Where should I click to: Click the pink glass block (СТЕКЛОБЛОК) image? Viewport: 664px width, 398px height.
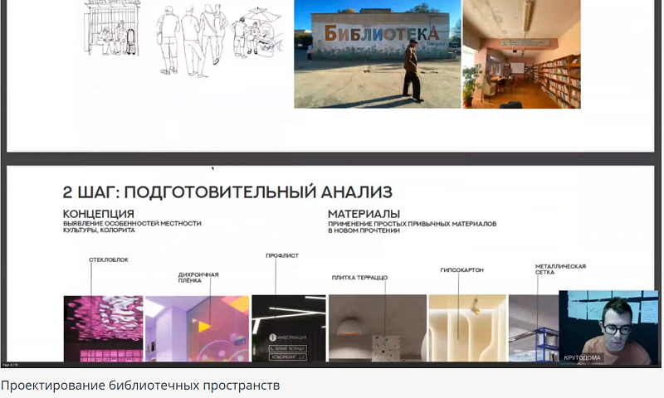coord(103,328)
